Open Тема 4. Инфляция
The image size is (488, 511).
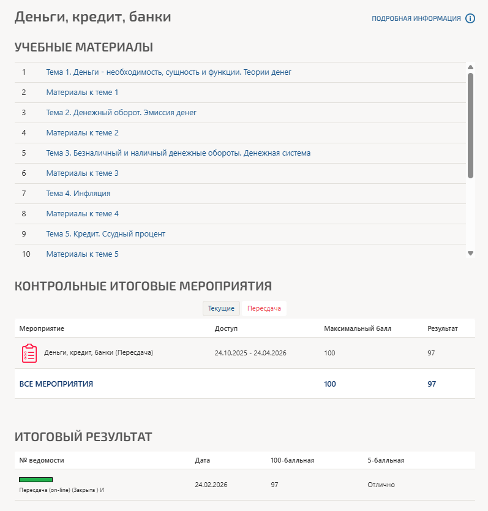[x=78, y=194]
